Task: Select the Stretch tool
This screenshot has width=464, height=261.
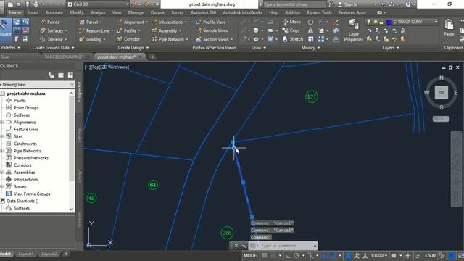Action: pyautogui.click(x=293, y=39)
